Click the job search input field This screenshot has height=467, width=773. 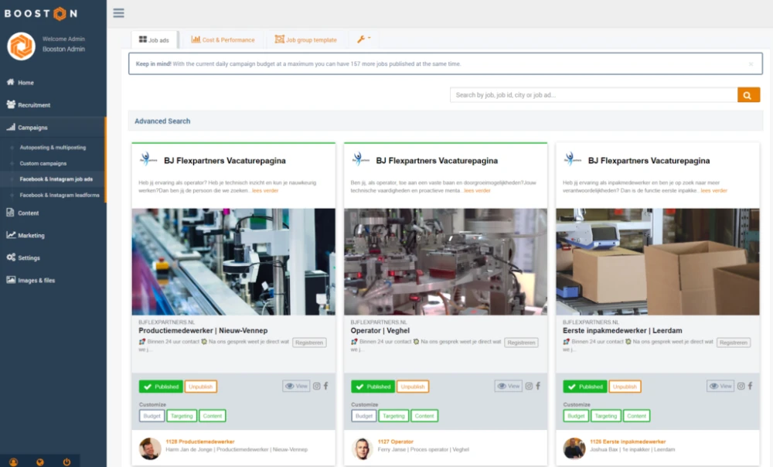pyautogui.click(x=593, y=95)
